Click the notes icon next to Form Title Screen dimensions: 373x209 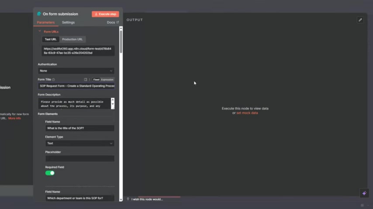click(85, 79)
